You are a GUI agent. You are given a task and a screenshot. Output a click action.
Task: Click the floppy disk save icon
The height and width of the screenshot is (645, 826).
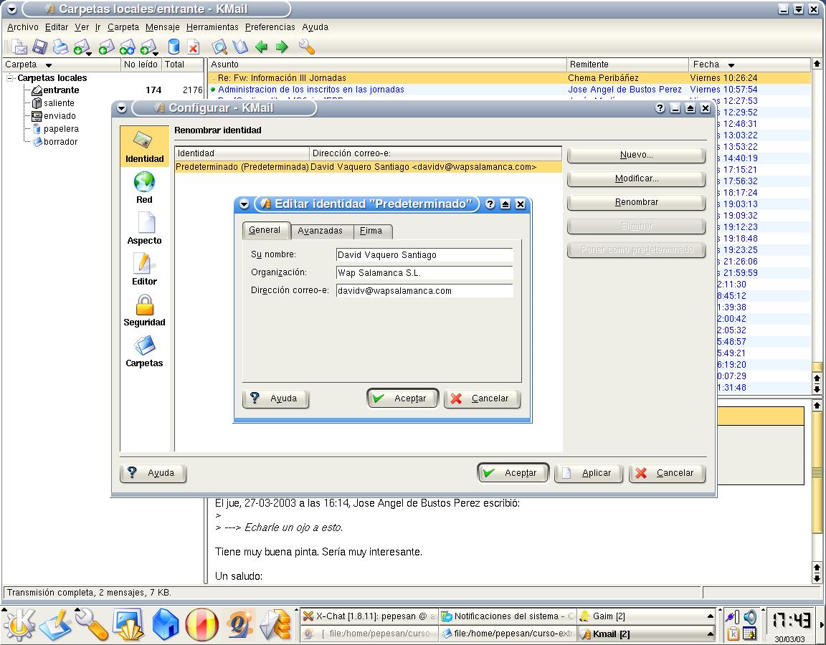tap(39, 47)
